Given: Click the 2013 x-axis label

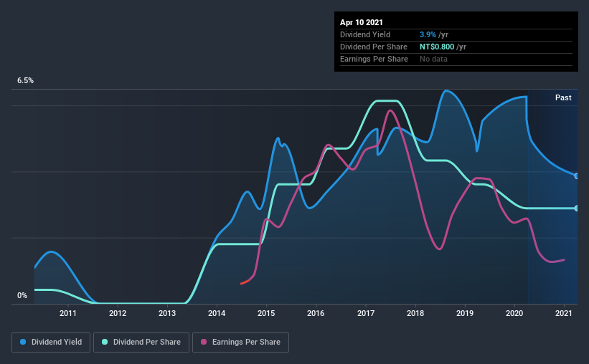Looking at the screenshot, I should click(167, 313).
